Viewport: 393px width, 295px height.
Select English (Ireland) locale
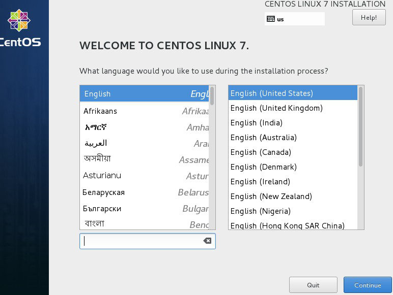[260, 182]
